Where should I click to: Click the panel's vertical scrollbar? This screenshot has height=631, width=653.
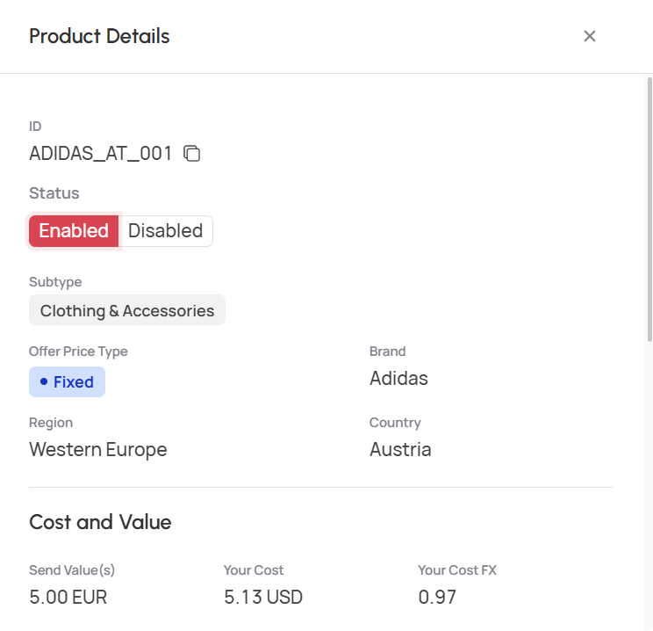649,210
